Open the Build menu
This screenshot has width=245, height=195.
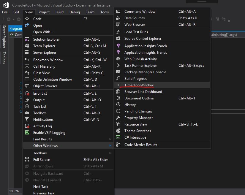point(59,12)
